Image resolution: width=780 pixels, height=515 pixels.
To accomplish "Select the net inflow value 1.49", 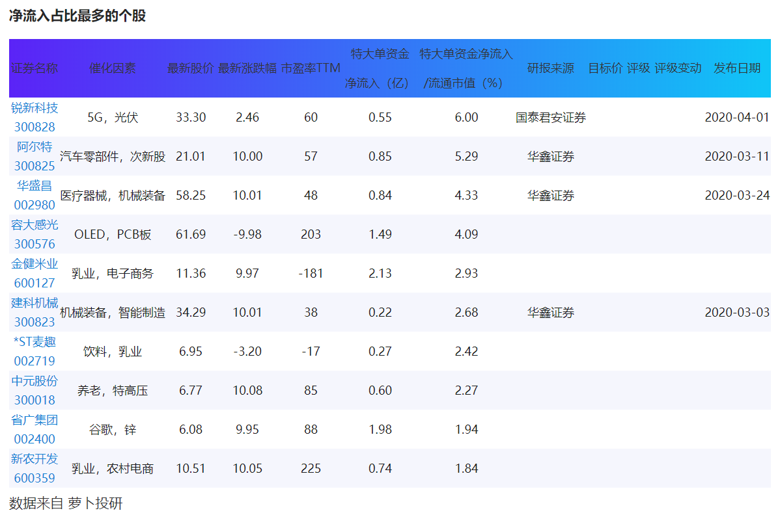I will click(x=380, y=234).
